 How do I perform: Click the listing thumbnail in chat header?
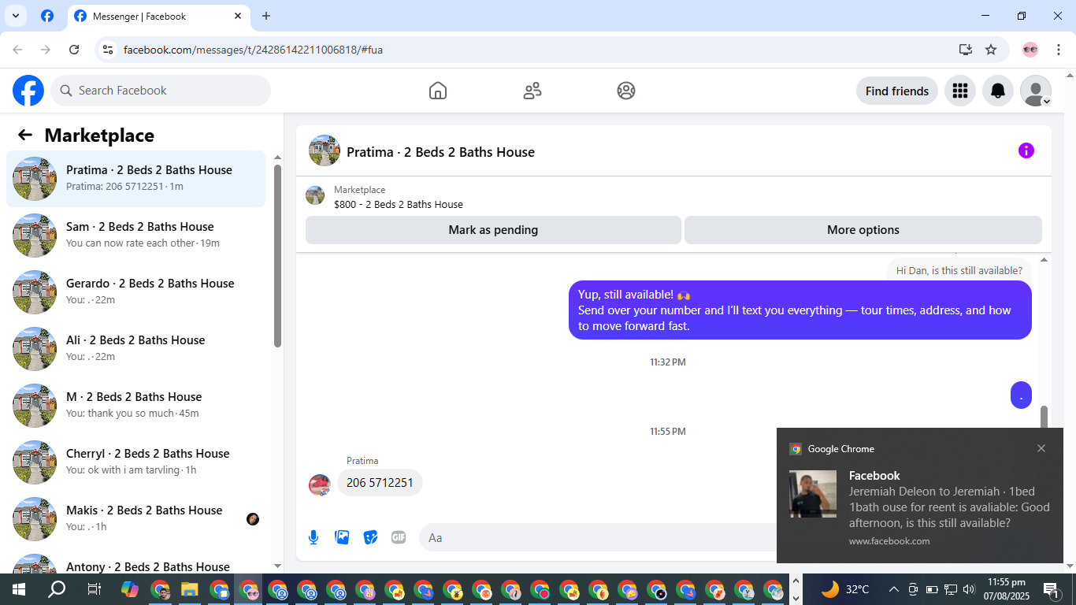[325, 150]
